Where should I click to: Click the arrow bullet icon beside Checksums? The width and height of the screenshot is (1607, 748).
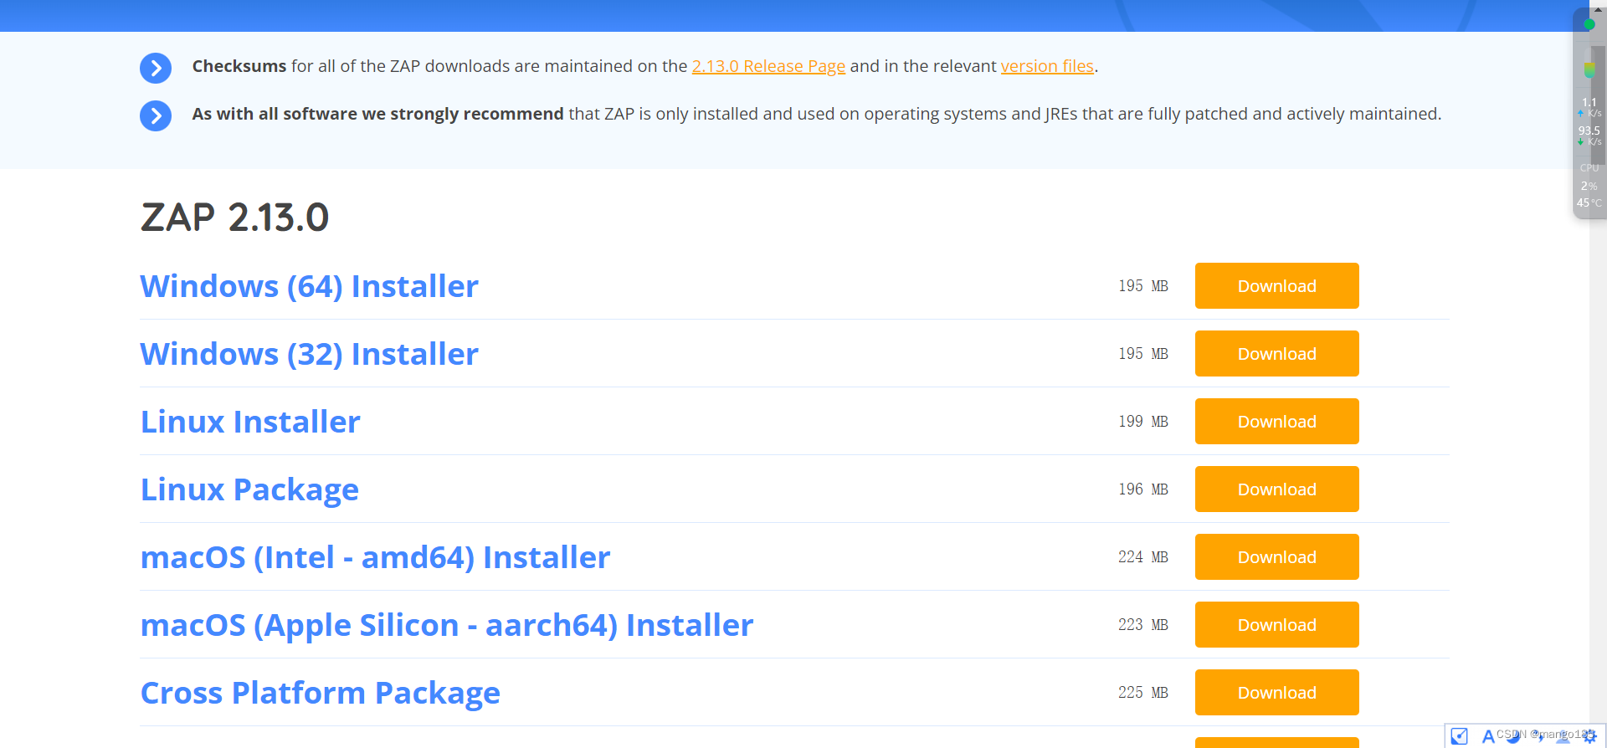pos(156,68)
